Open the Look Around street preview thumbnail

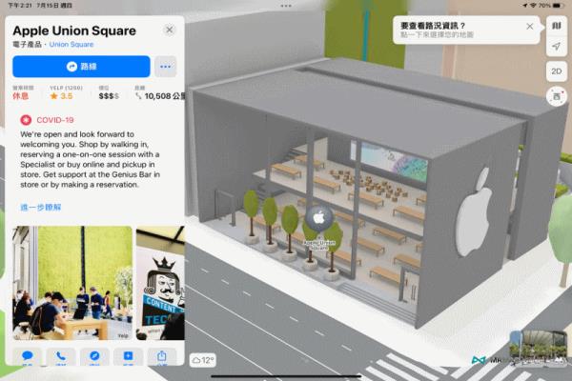(539, 346)
